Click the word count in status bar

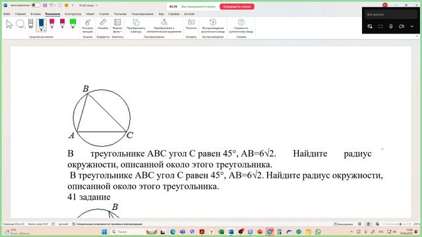point(38,224)
